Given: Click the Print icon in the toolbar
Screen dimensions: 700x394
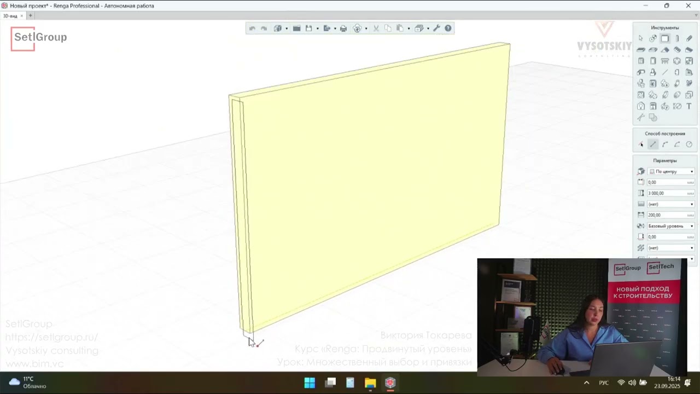Looking at the screenshot, I should (343, 28).
